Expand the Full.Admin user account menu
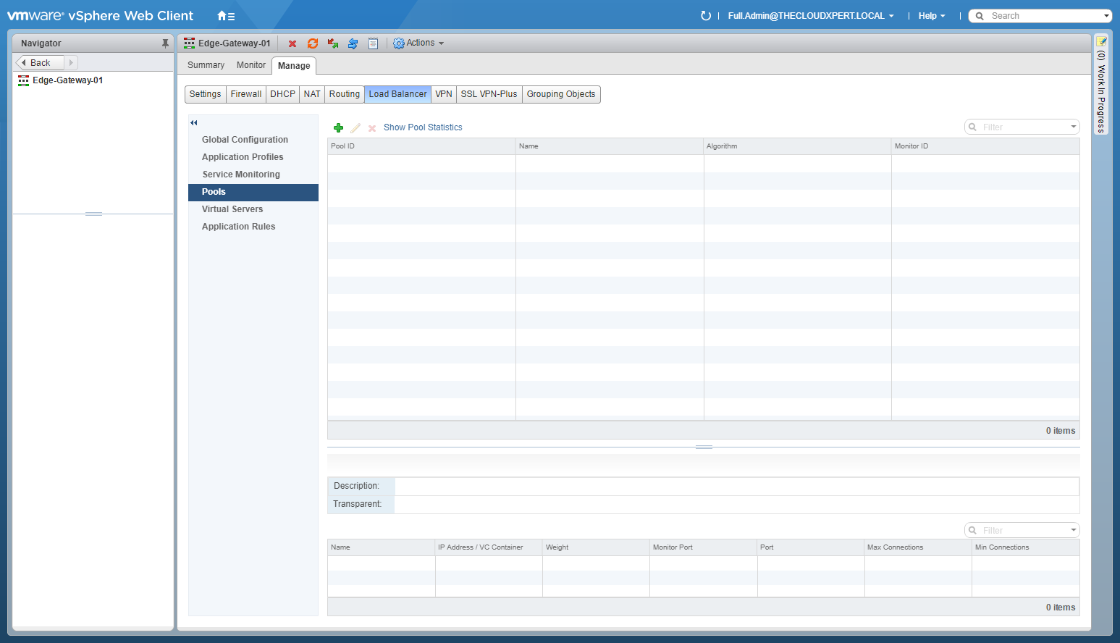Image resolution: width=1120 pixels, height=643 pixels. (x=810, y=16)
